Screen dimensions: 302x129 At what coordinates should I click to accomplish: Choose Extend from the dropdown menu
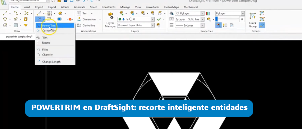(x=55, y=43)
